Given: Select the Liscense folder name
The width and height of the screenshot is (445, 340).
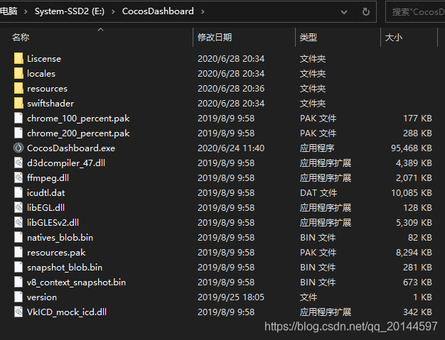Looking at the screenshot, I should coord(44,59).
